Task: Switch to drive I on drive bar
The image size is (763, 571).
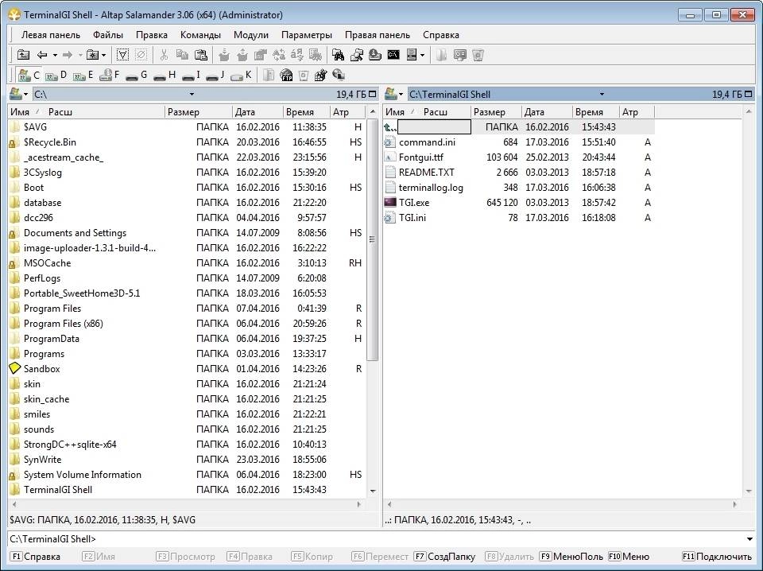Action: pyautogui.click(x=192, y=76)
